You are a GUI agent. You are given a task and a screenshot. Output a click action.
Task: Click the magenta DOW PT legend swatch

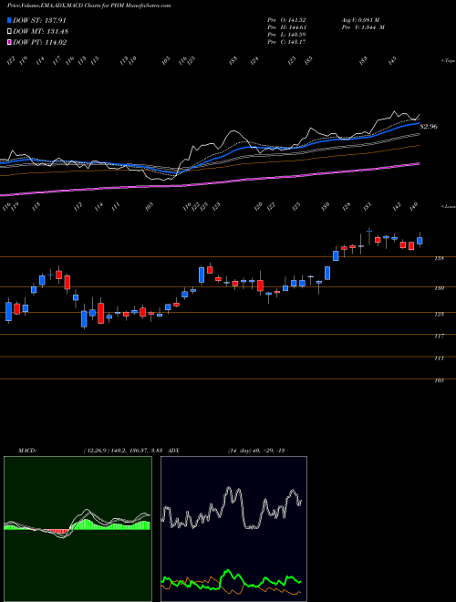click(9, 42)
